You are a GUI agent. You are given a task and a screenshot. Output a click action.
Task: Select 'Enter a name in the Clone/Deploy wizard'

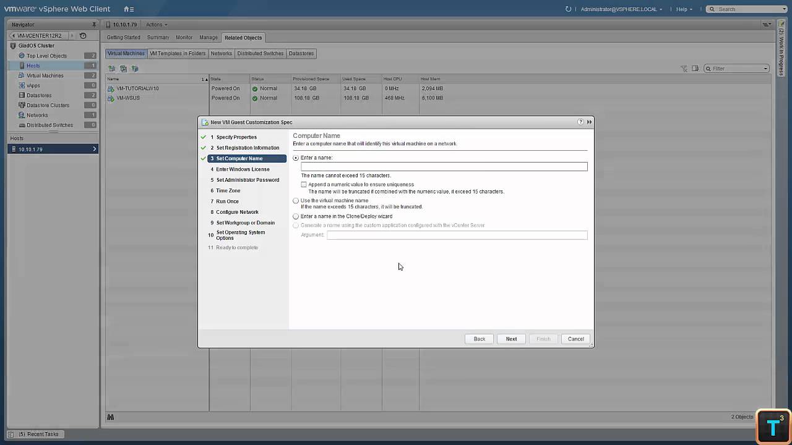[296, 216]
